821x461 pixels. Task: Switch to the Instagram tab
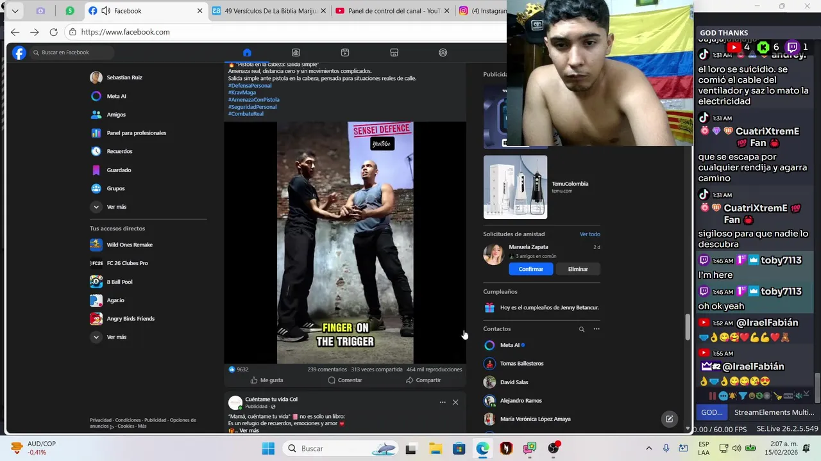click(482, 11)
